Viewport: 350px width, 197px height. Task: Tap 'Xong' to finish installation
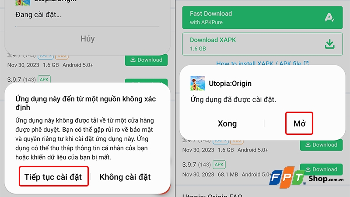tap(227, 123)
